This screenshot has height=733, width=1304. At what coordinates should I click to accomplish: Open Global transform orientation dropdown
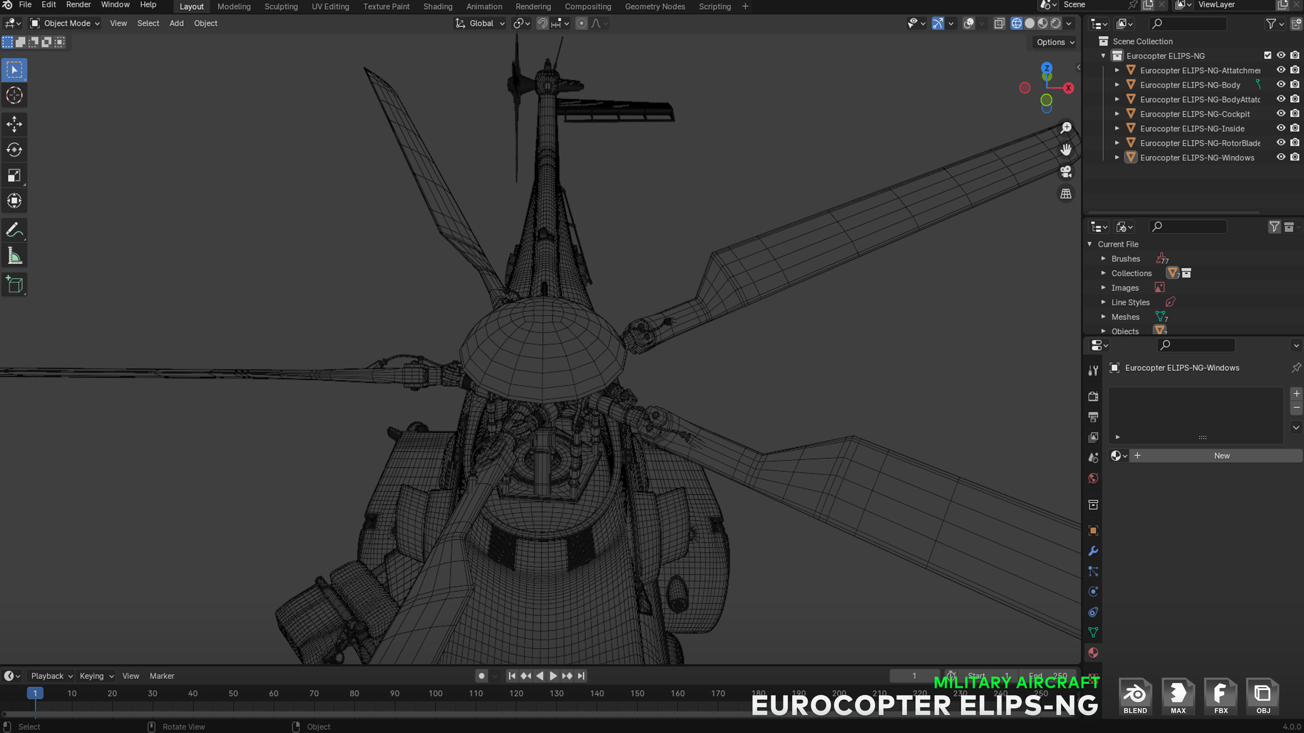(480, 23)
